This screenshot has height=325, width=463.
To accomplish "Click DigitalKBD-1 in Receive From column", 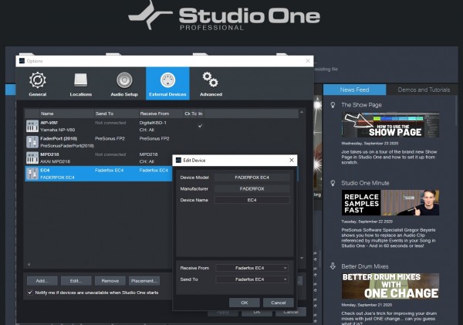I will 153,123.
